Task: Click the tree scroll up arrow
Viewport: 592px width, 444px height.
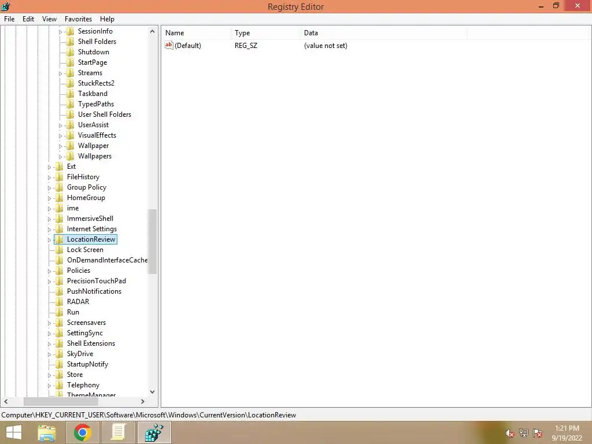Action: tap(152, 31)
